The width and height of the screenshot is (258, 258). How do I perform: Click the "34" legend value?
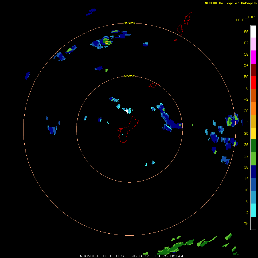pos(246,122)
